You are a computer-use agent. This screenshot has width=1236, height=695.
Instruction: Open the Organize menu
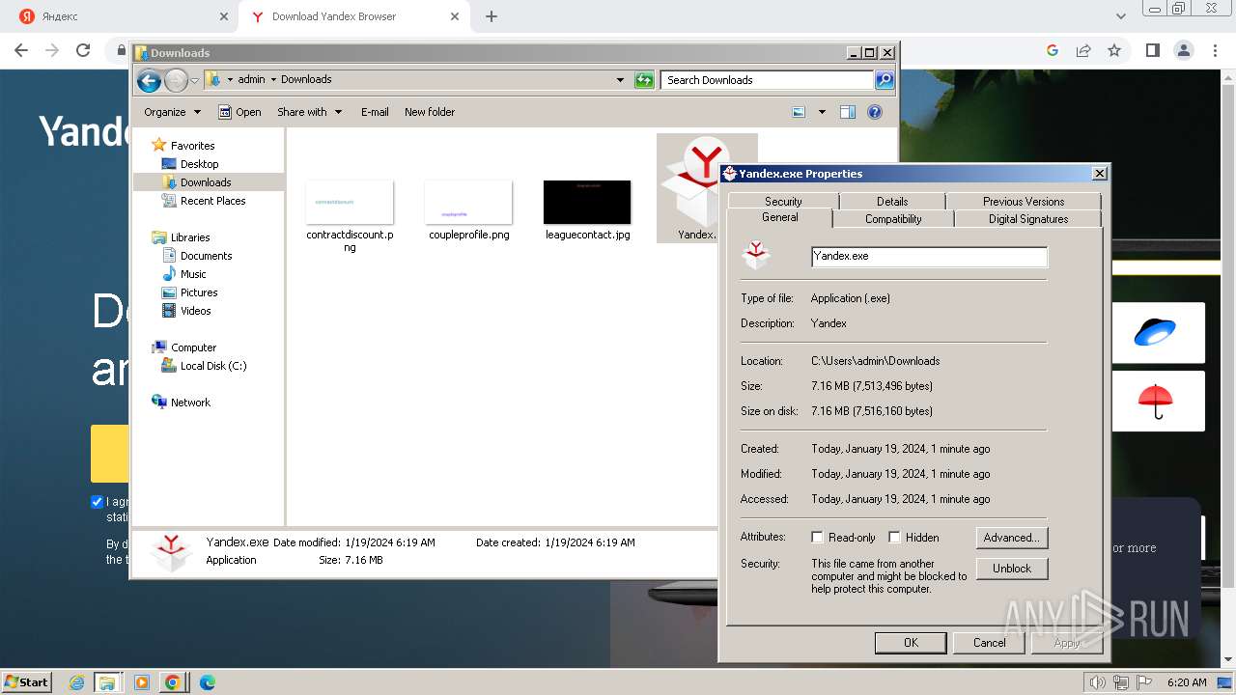pos(172,112)
